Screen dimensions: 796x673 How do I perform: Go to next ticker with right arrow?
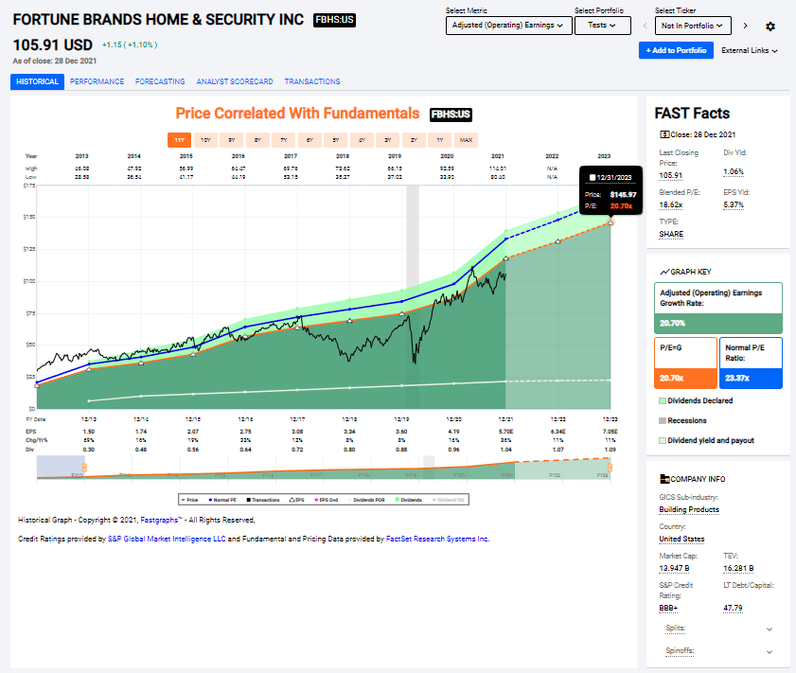(x=745, y=26)
